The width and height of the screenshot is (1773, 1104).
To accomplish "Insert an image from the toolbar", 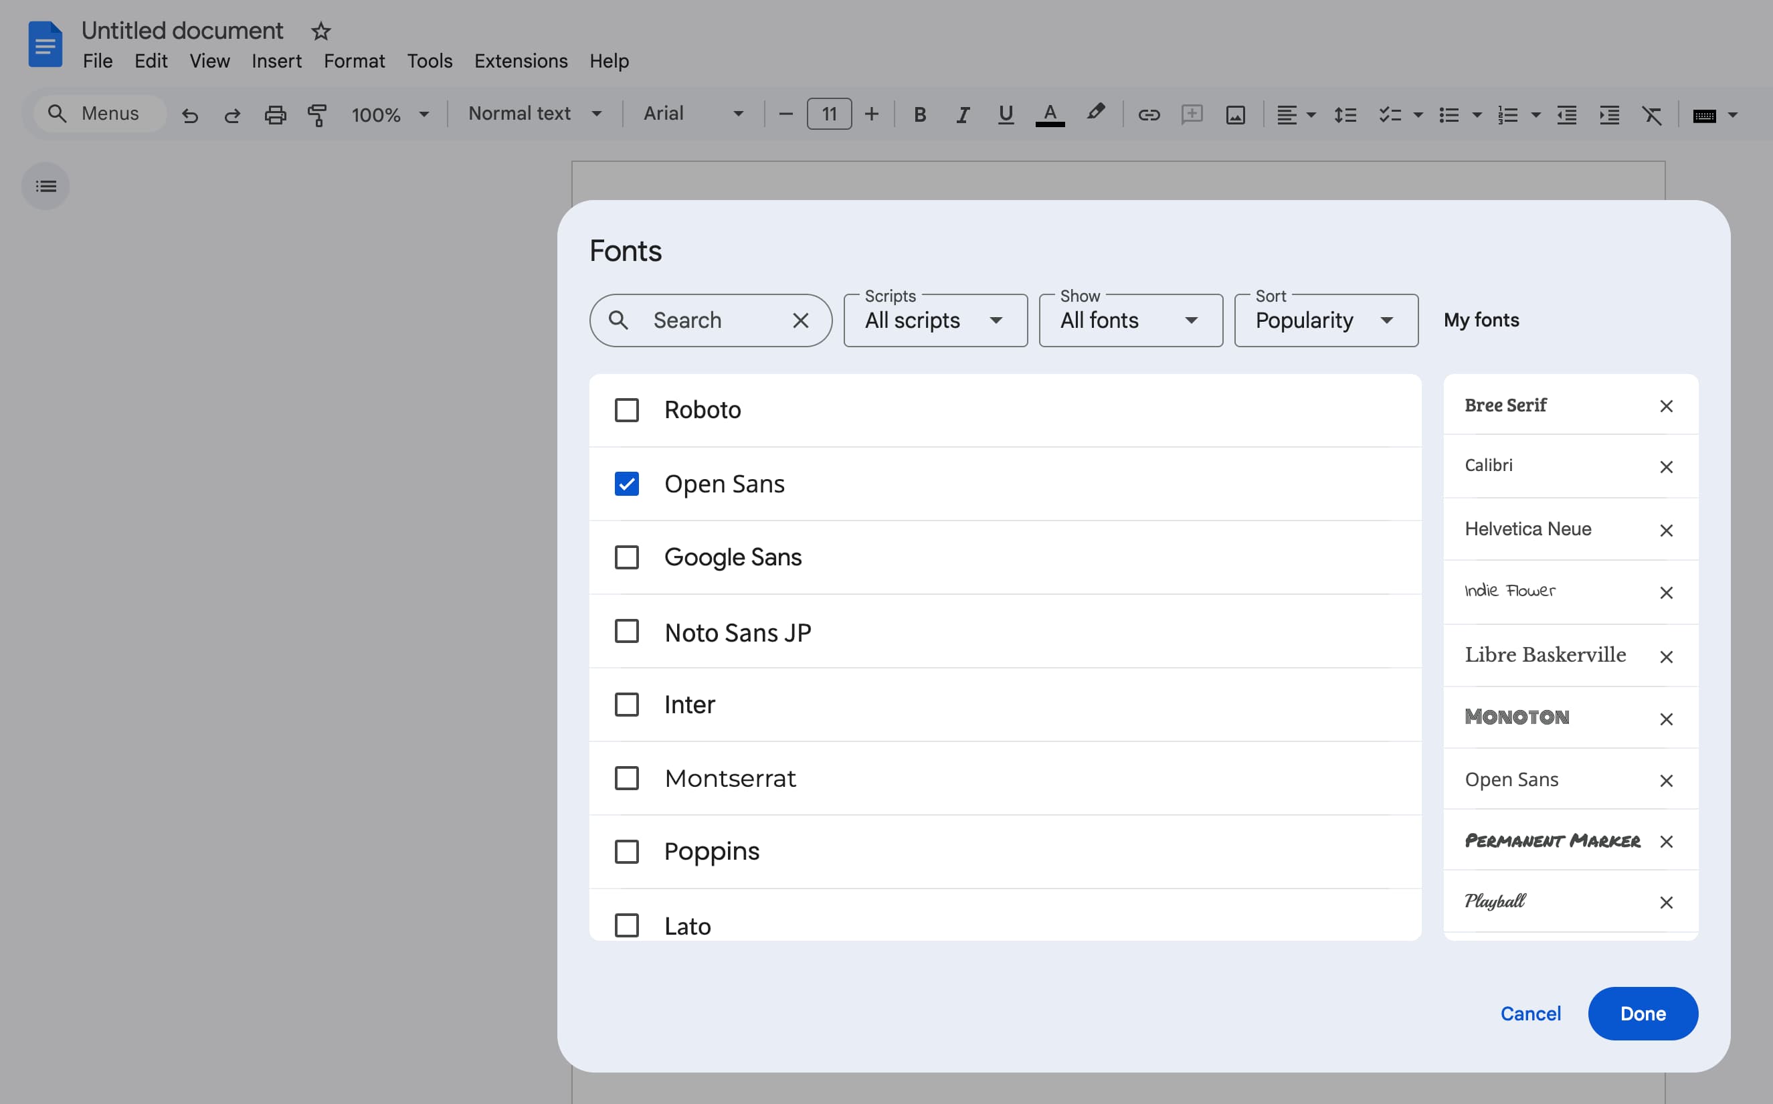I will [1234, 114].
